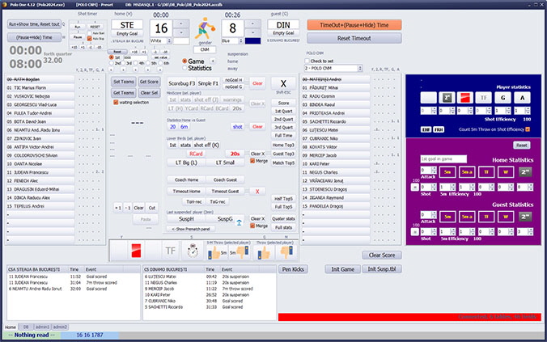
Task: Increase guest score with upper stepper button
Action: (253, 23)
